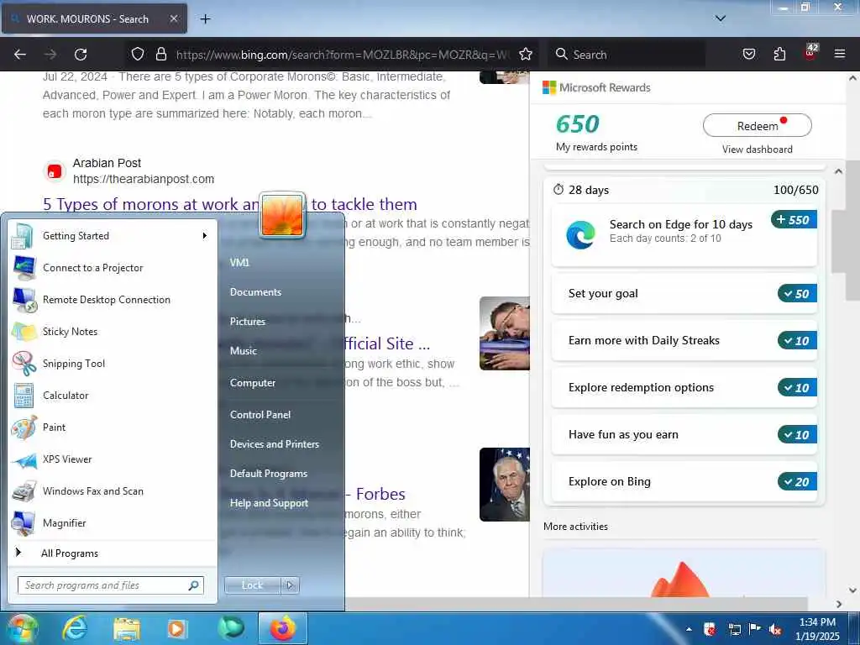The width and height of the screenshot is (860, 645).
Task: Click the site padlock icon
Action: 160,54
